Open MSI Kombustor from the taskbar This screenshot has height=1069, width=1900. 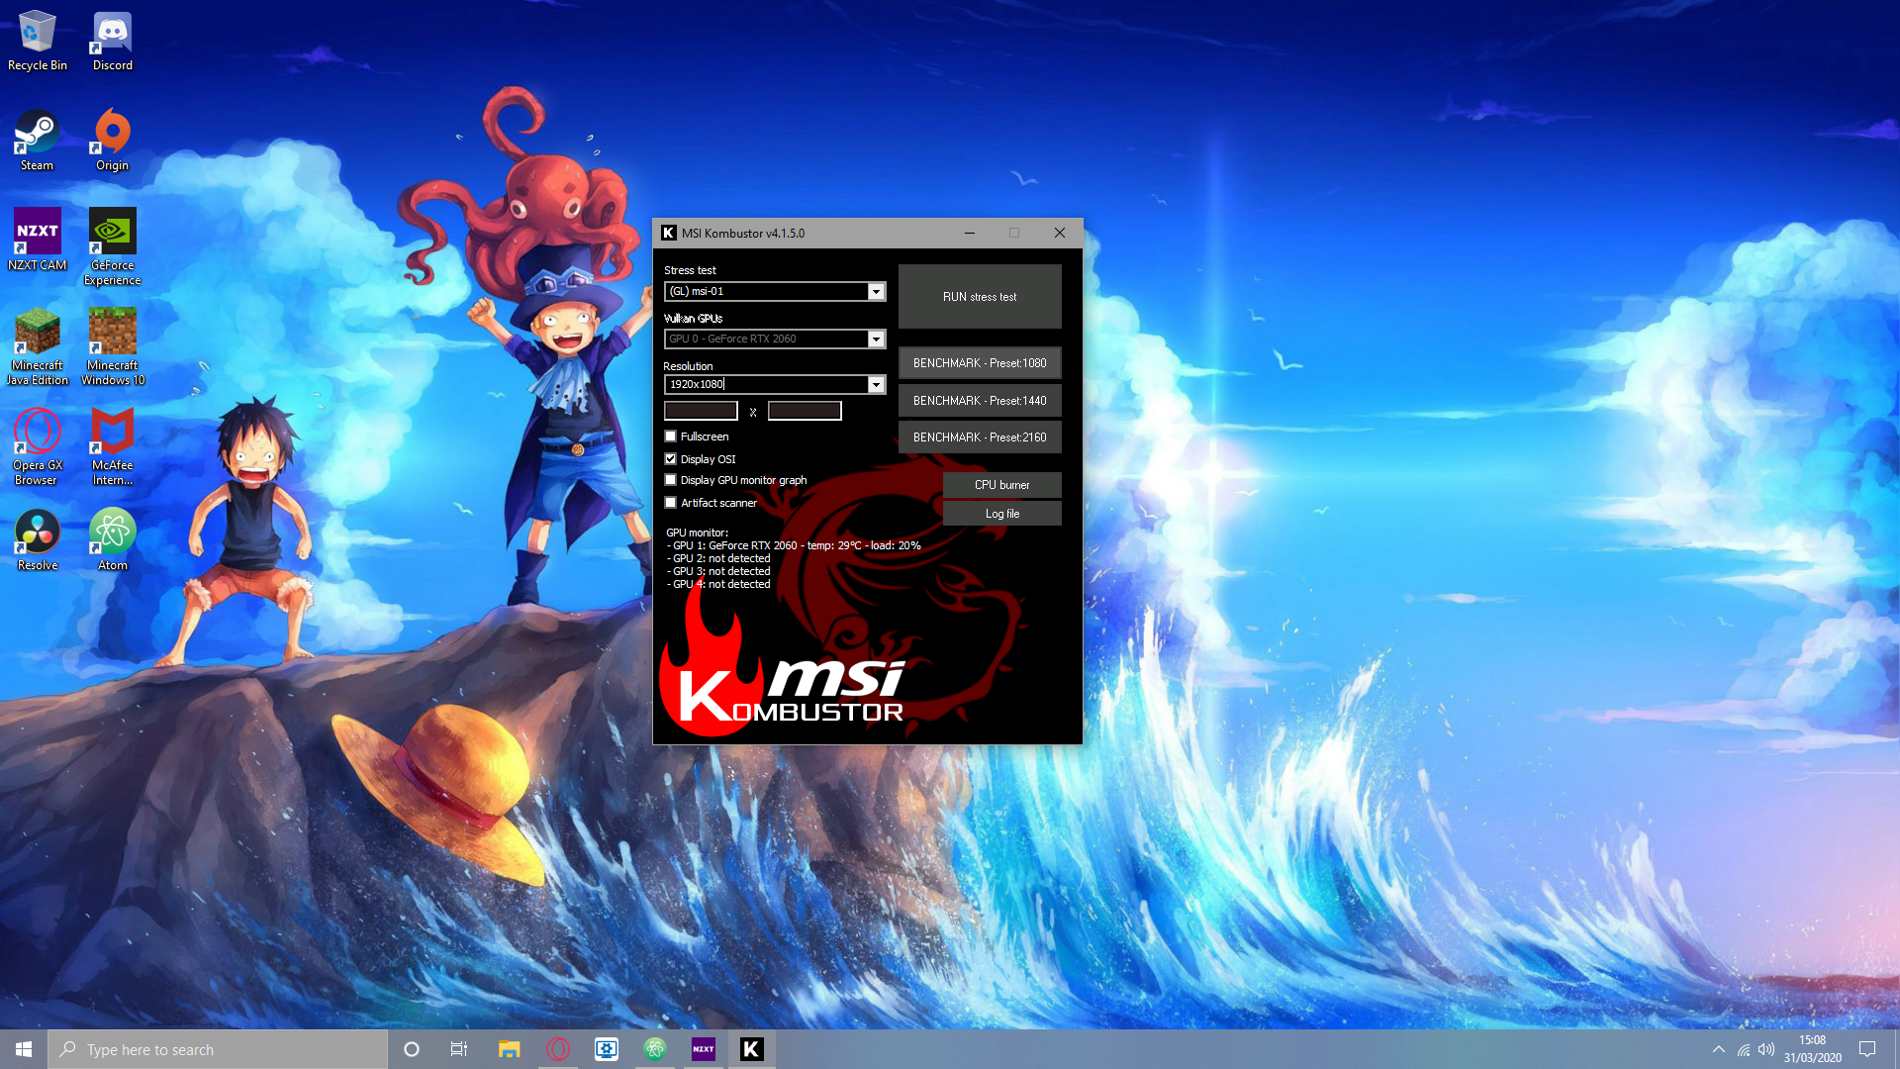(x=751, y=1049)
